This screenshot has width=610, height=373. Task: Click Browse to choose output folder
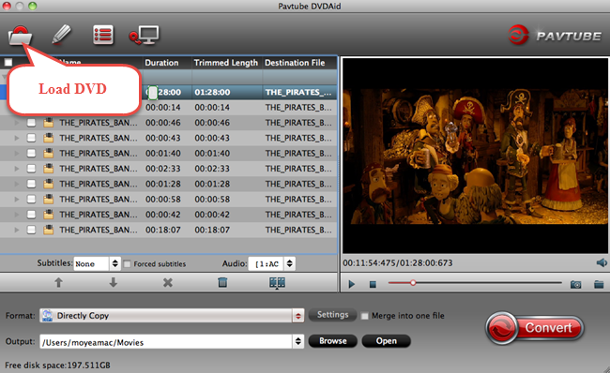coord(333,341)
